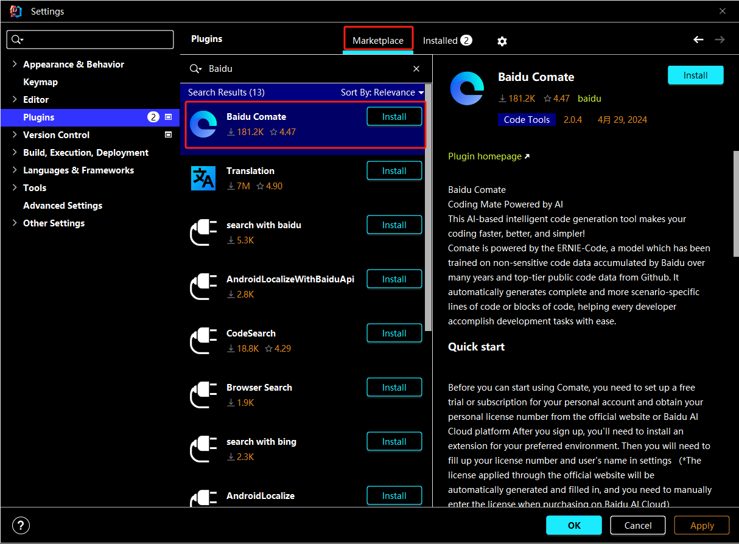Click the search with baidu plugin icon

pyautogui.click(x=203, y=232)
